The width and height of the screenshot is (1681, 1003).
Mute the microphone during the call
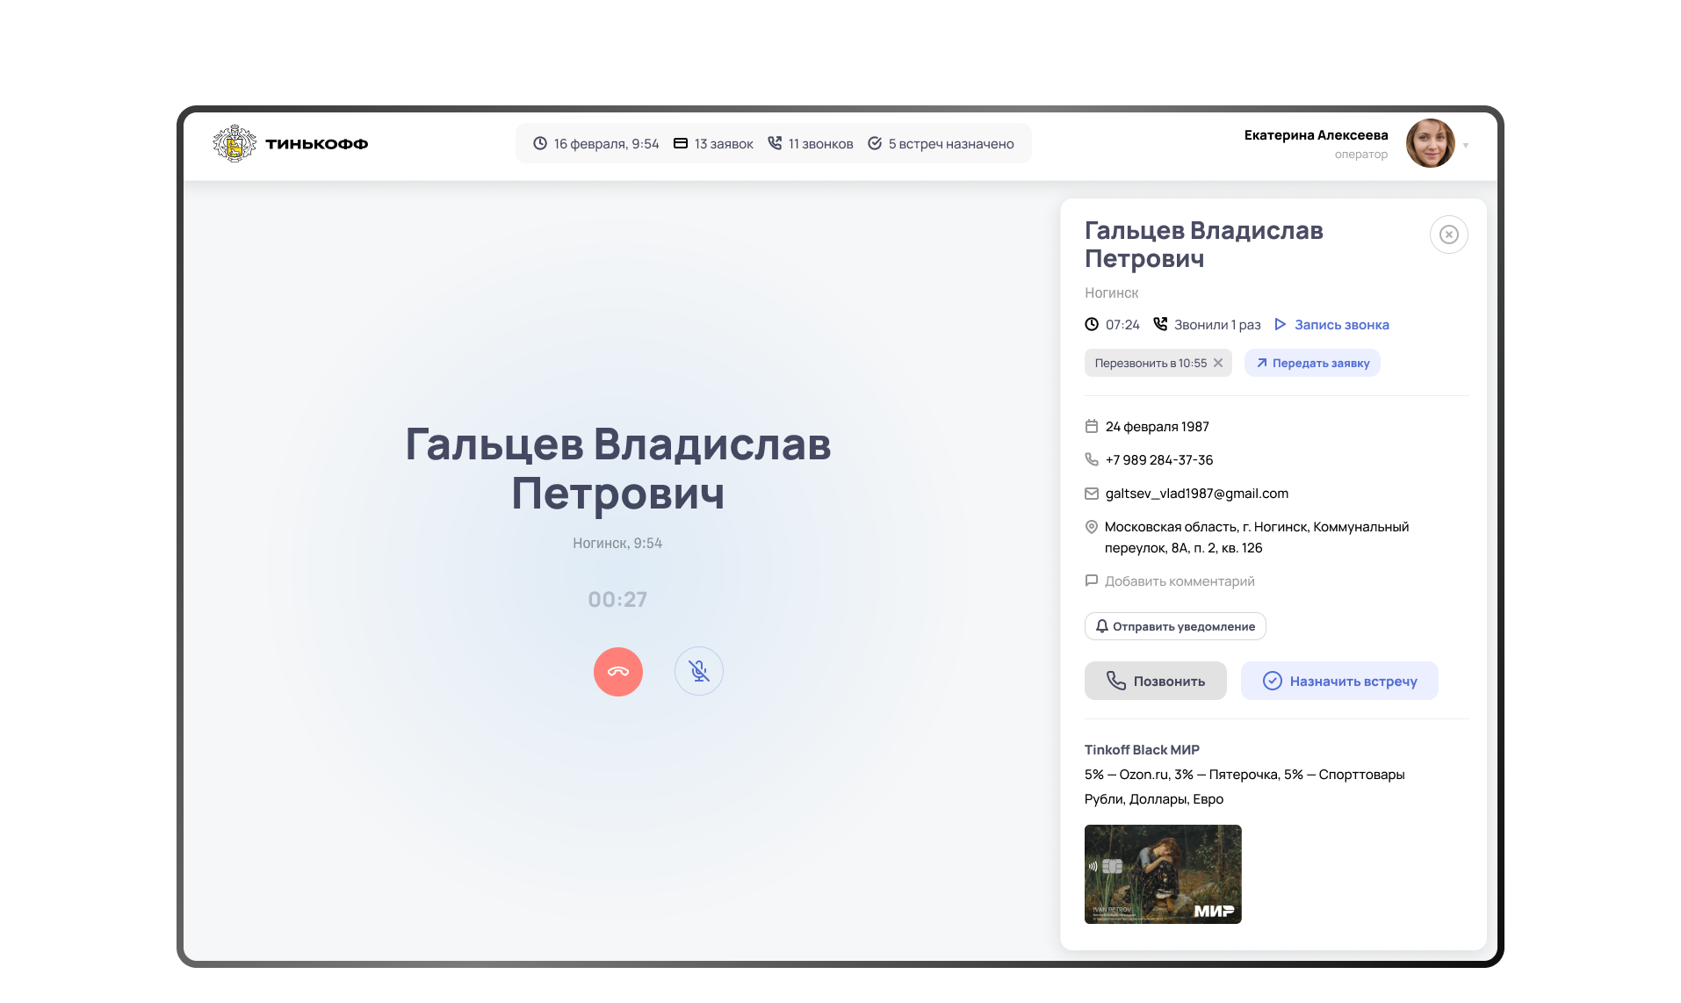[x=698, y=672]
